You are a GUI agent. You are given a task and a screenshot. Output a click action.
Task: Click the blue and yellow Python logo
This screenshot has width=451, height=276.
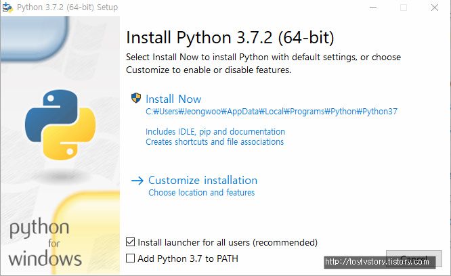tap(60, 124)
